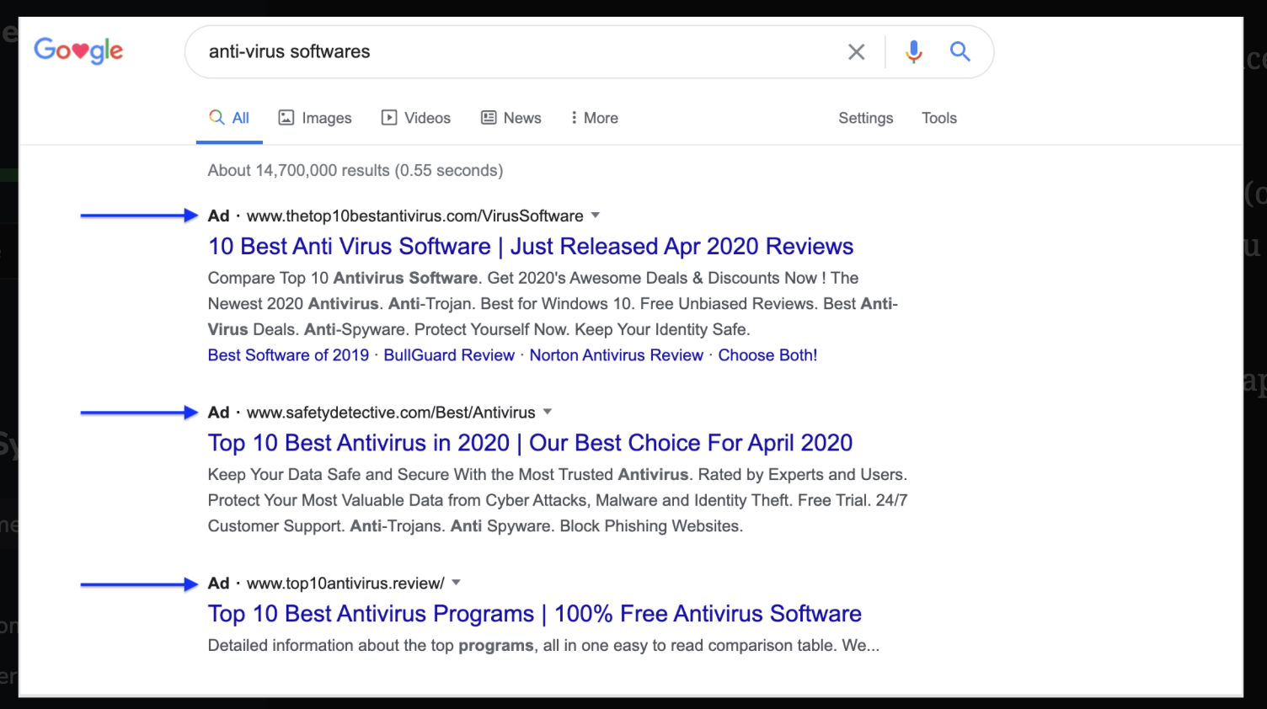
Task: Open search Settings
Action: [865, 118]
